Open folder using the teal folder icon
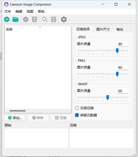The image size is (138, 157). (15, 19)
